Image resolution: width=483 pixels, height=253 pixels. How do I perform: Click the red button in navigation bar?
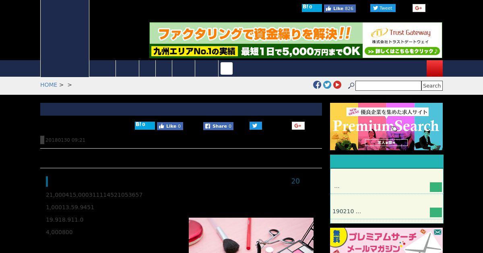click(435, 68)
